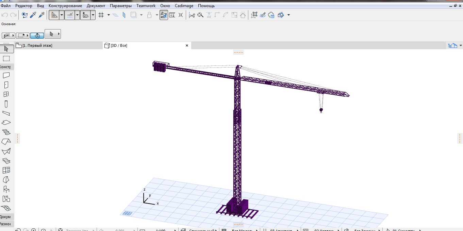Open the Конструирование menu
Viewport: 463px width, 231px height.
click(65, 6)
